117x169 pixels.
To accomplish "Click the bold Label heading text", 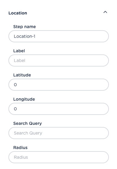I will point(19,51).
